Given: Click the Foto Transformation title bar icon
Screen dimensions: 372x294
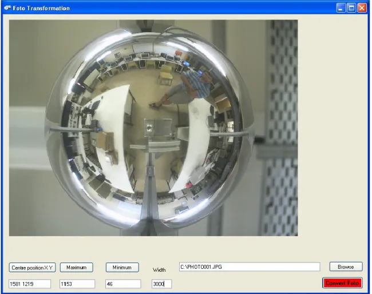Looking at the screenshot, I should (x=7, y=8).
